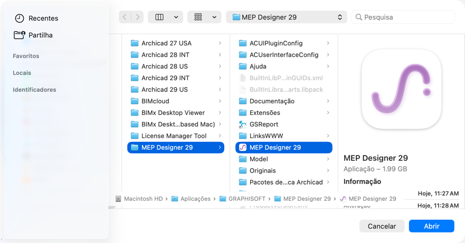Viewport: 465px width, 243px height.
Task: Expand chevron of Model folder
Action: (328, 159)
